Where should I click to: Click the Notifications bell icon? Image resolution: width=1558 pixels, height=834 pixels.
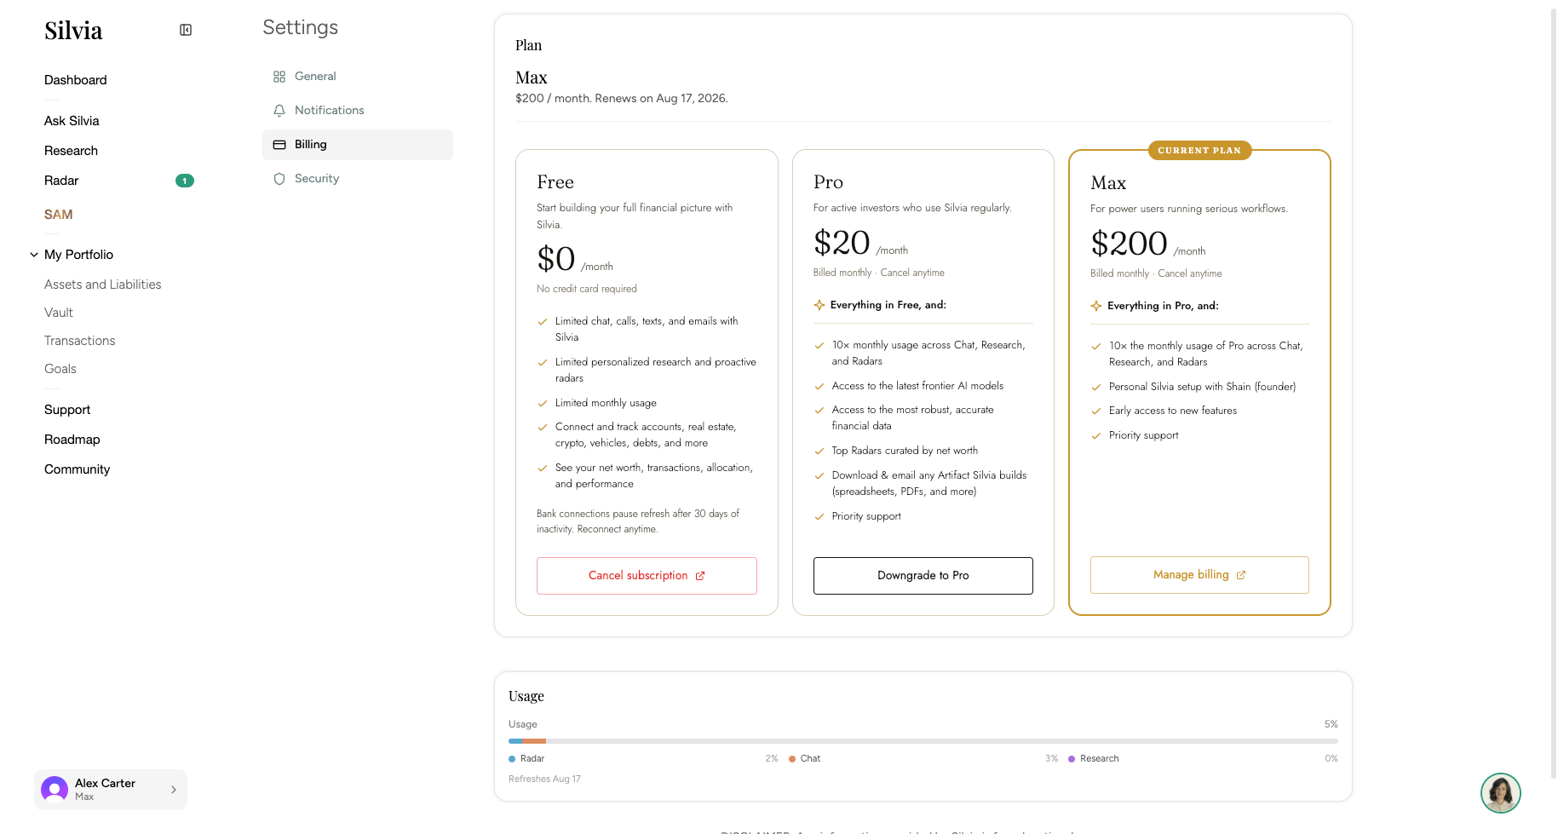pos(279,111)
